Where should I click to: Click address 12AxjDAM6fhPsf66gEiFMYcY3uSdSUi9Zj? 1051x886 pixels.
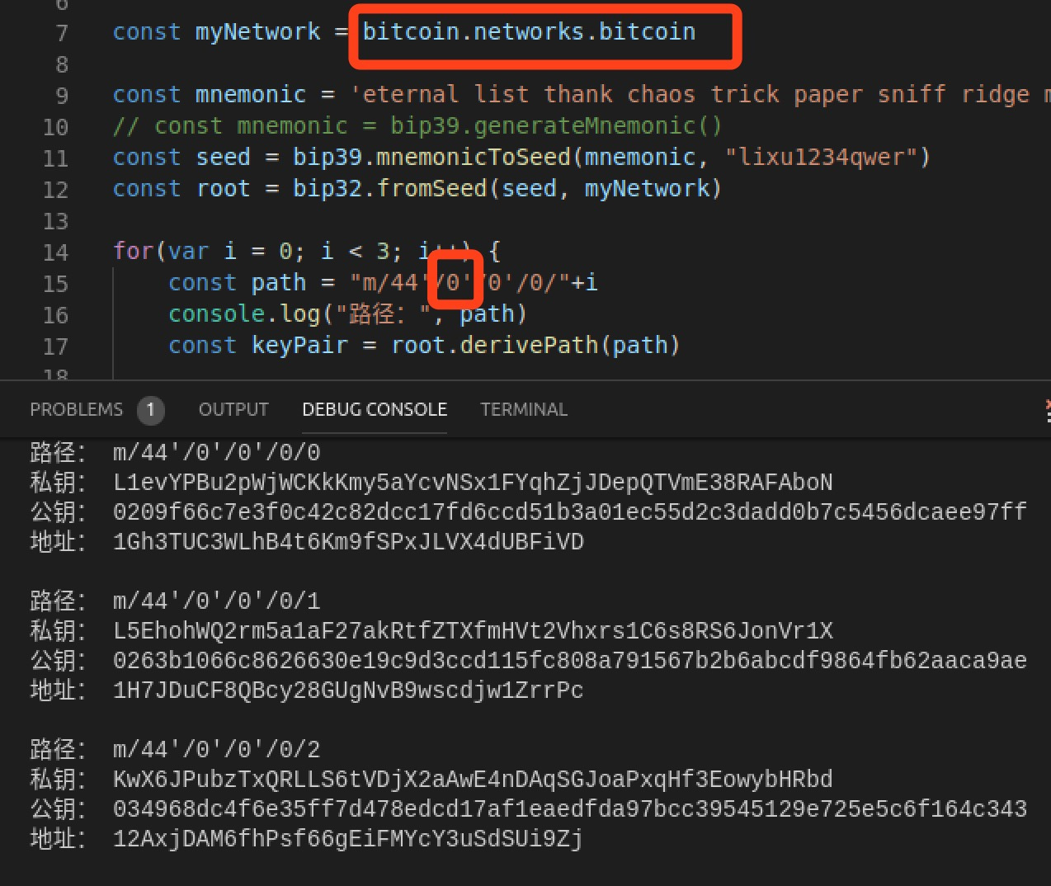pyautogui.click(x=348, y=838)
